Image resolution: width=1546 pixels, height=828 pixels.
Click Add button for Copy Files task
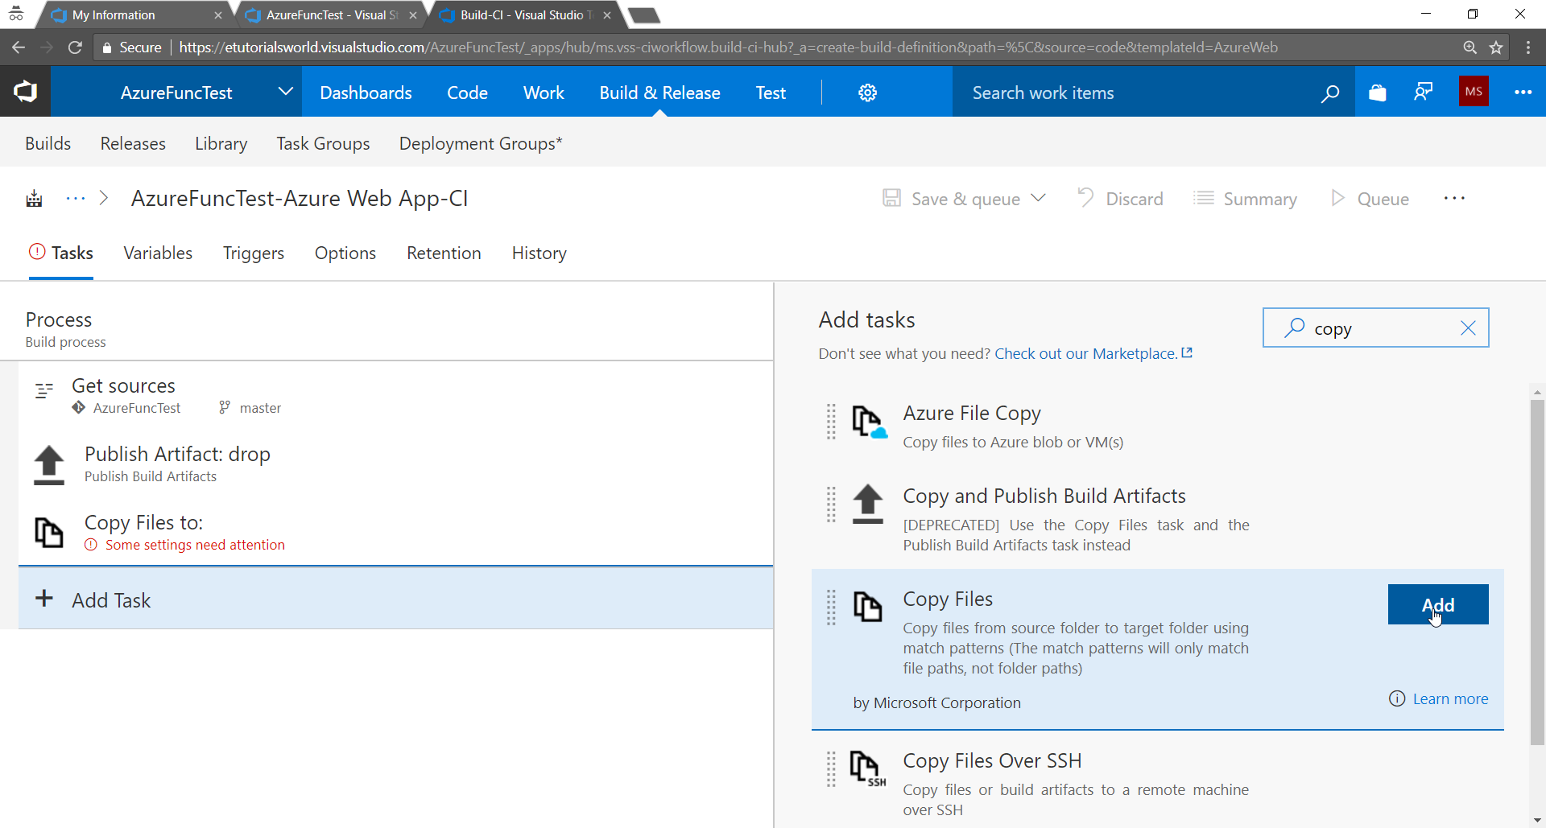pos(1438,604)
